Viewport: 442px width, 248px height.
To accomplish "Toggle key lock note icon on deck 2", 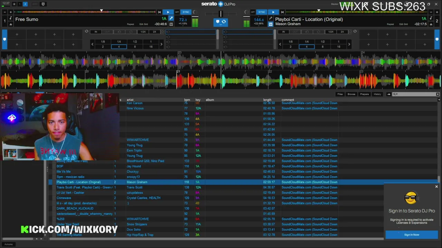I will (431, 18).
